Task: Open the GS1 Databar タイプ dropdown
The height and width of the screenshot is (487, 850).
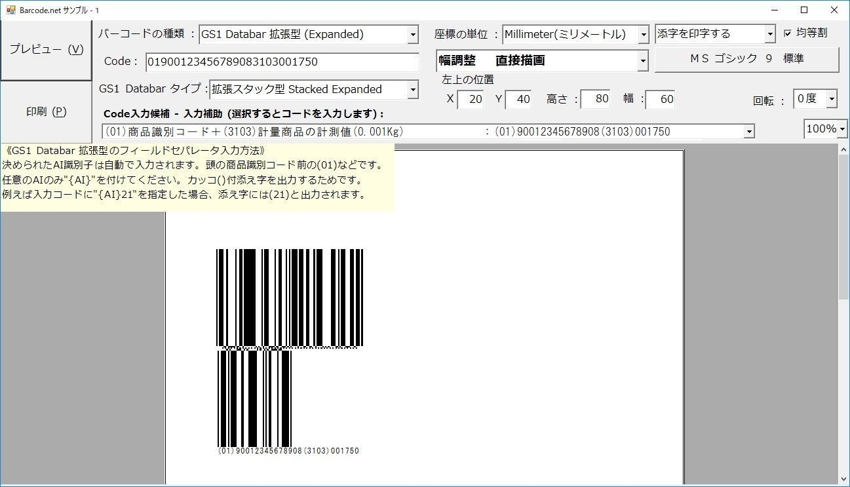Action: pos(414,89)
